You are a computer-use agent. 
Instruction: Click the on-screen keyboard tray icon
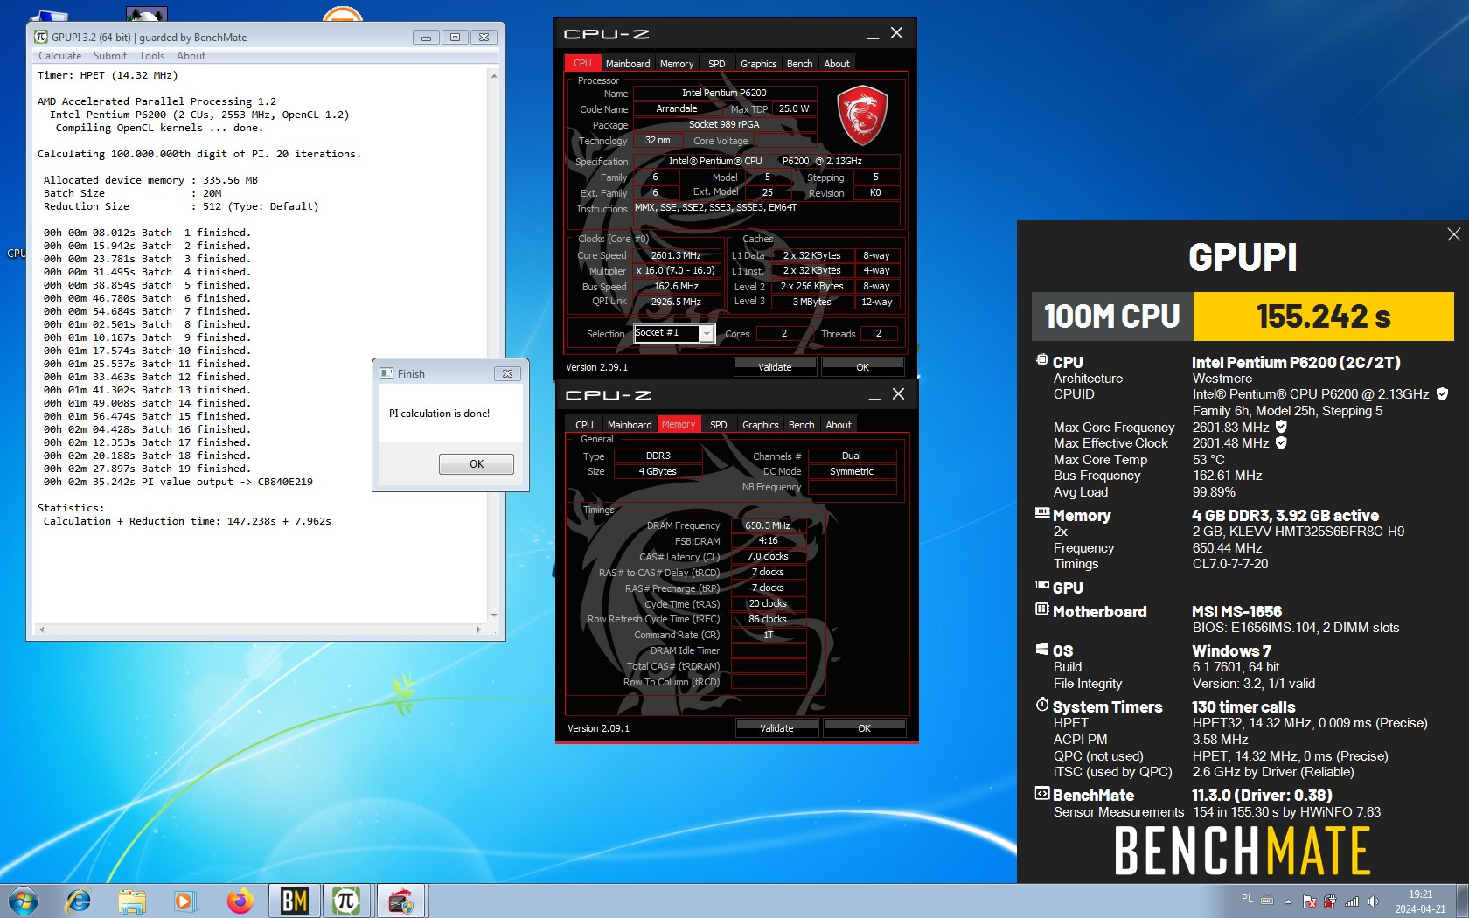click(x=1267, y=901)
